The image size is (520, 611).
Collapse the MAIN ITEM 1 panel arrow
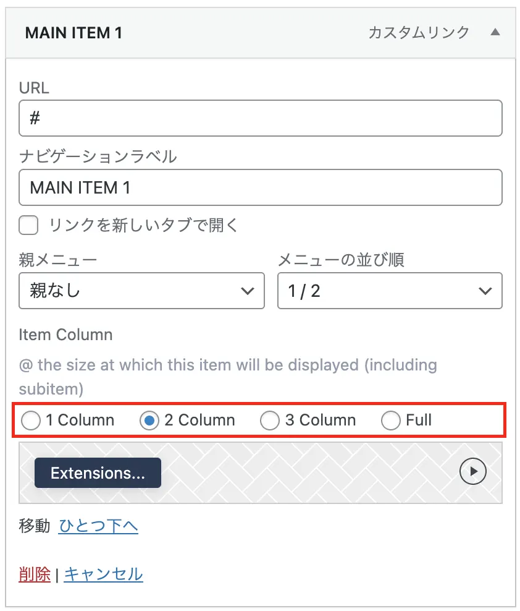point(495,32)
